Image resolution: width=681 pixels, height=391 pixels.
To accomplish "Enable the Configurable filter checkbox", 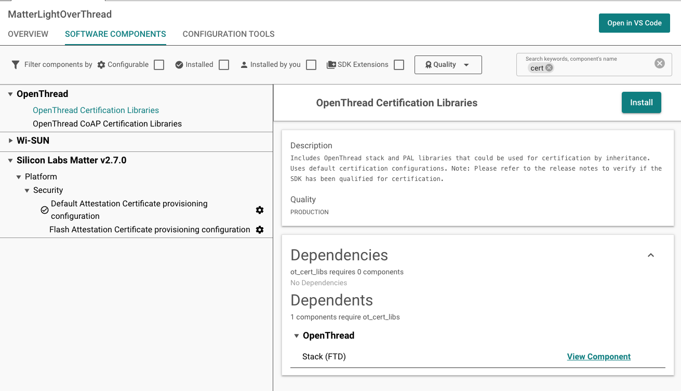I will pos(158,64).
